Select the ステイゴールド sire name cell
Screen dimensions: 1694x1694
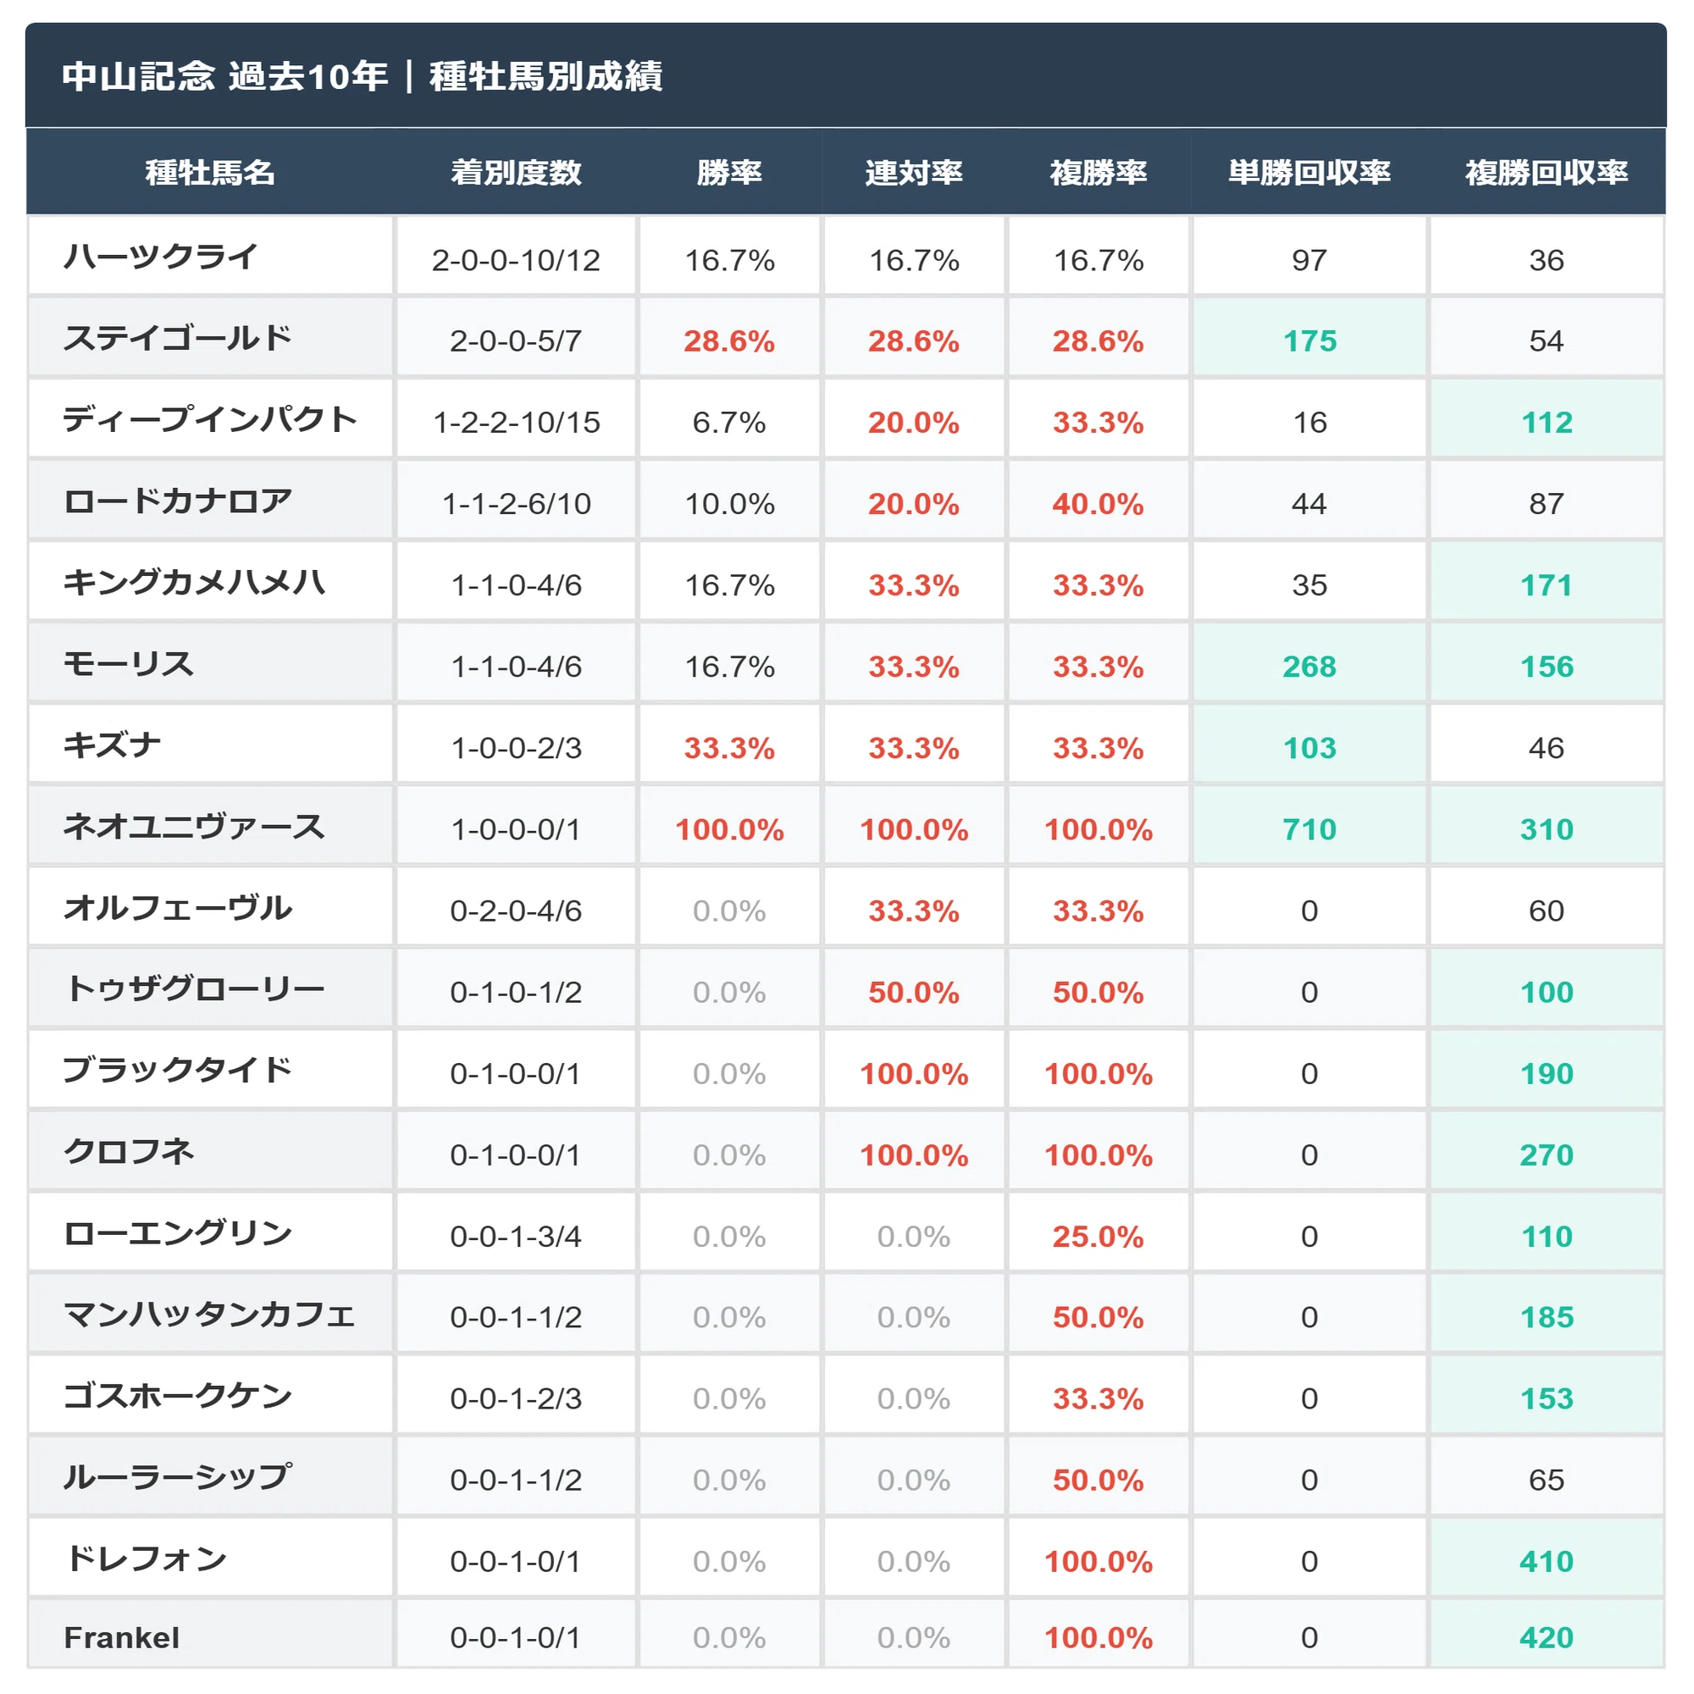[x=210, y=338]
